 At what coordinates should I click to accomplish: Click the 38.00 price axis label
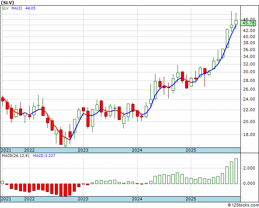point(249,43)
